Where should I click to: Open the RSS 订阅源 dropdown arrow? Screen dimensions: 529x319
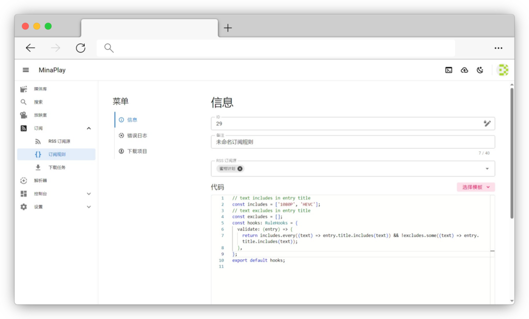coord(487,169)
